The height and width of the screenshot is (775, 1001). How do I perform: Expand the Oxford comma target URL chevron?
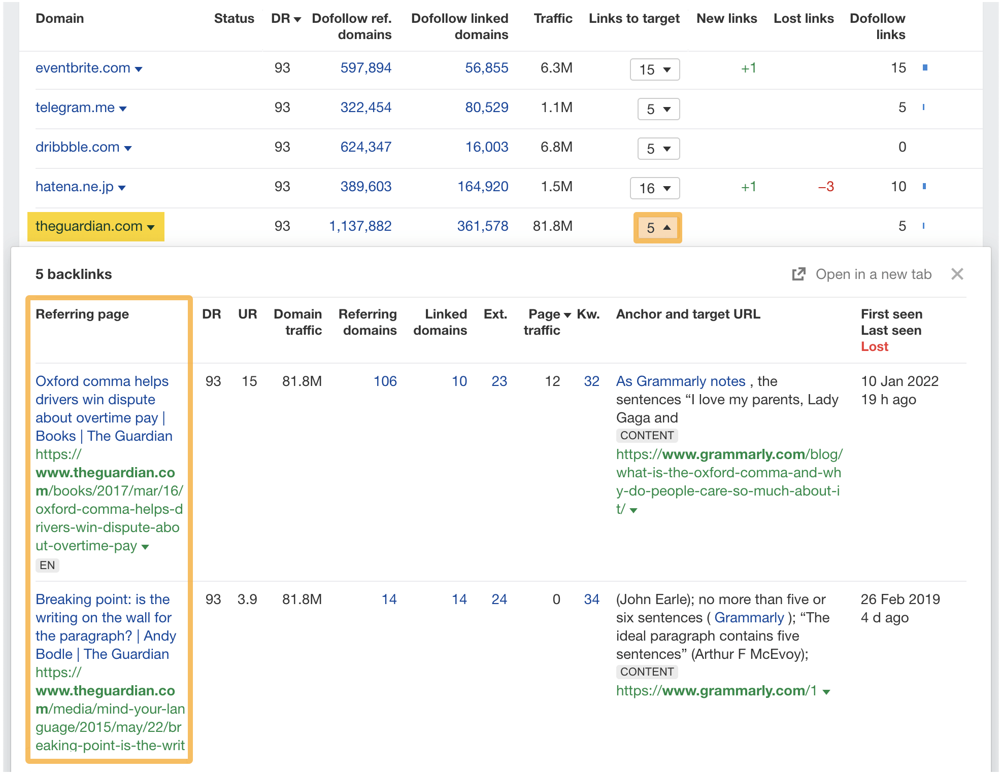click(634, 510)
